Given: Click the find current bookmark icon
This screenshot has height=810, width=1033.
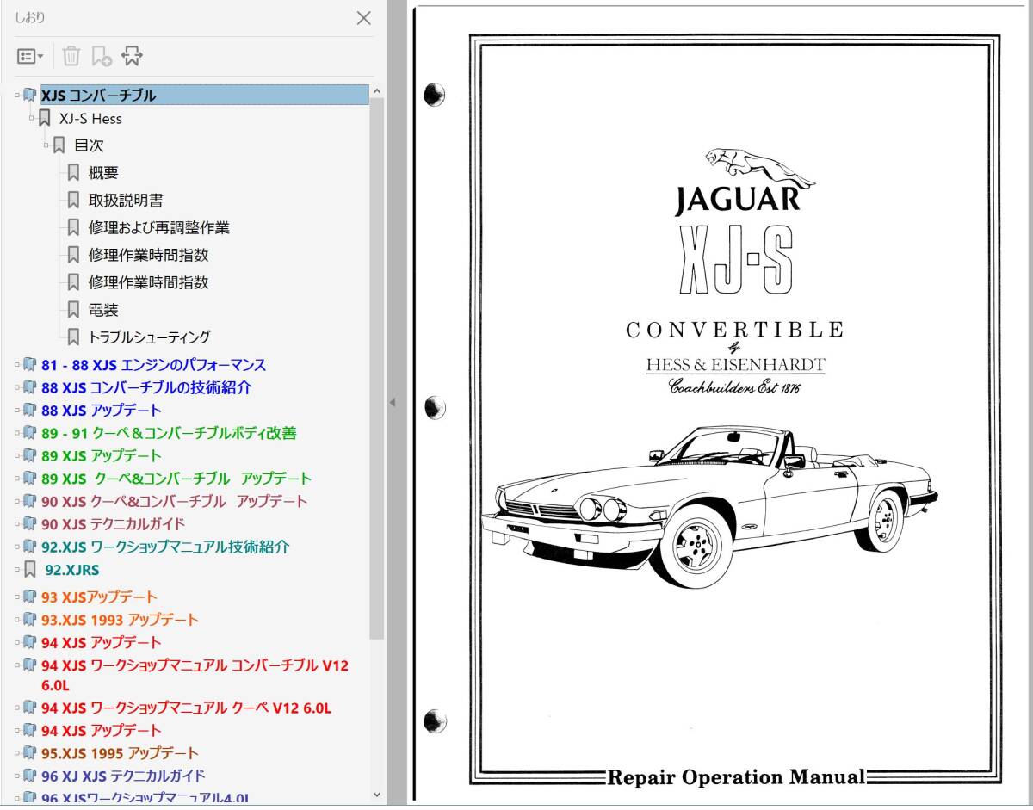Looking at the screenshot, I should 132,57.
